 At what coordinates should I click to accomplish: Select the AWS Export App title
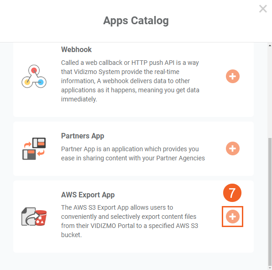click(x=88, y=195)
